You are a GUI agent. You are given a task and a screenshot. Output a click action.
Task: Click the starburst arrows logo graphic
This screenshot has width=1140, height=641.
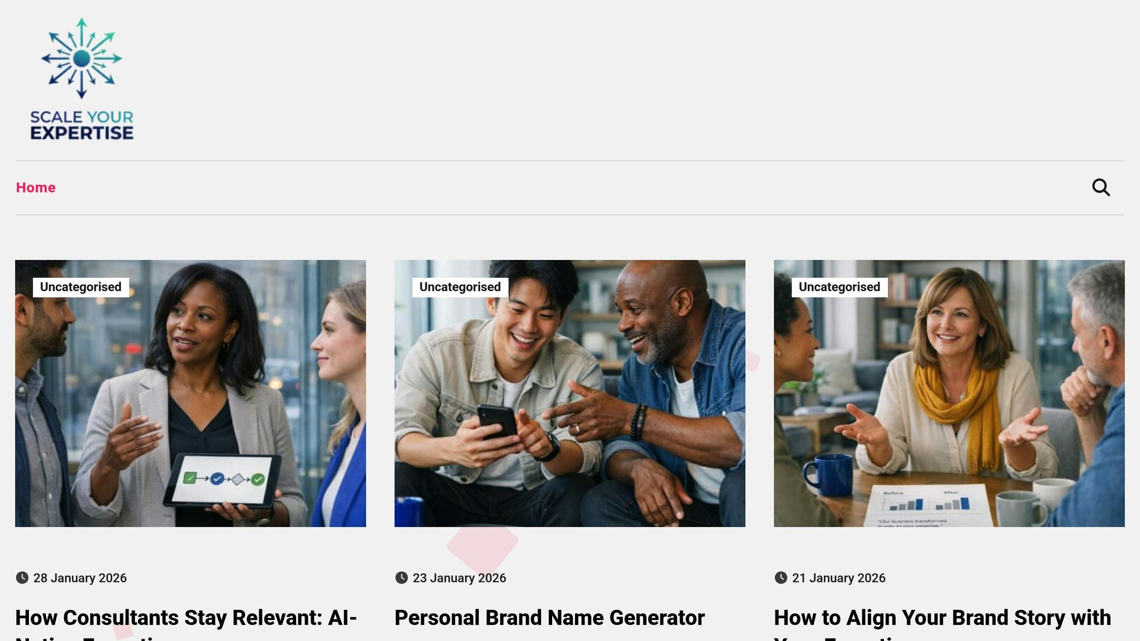(x=82, y=58)
